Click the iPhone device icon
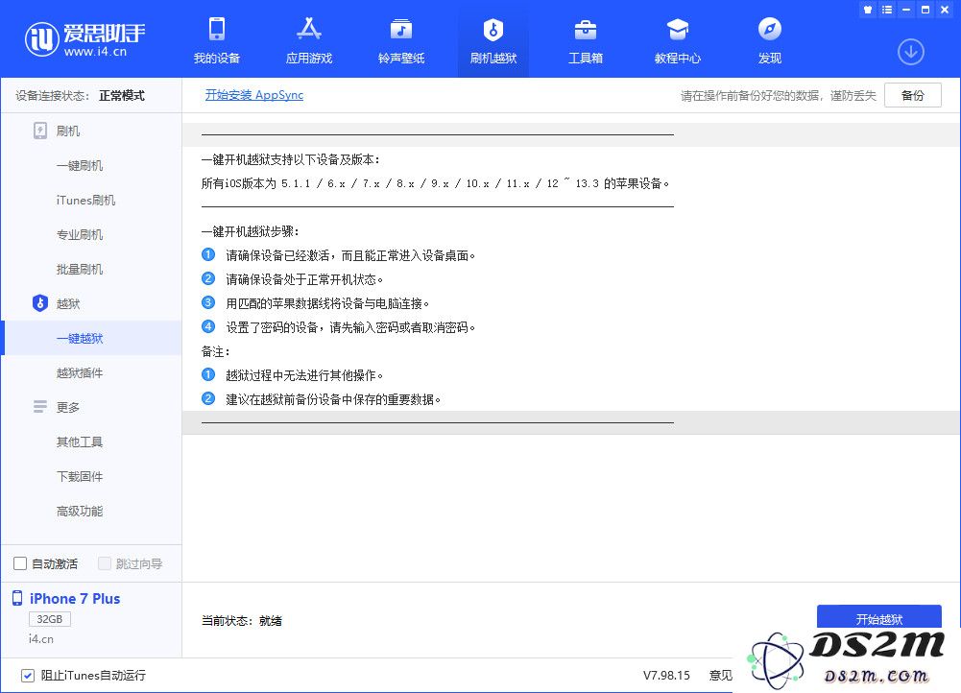Screen dimensions: 961x693 point(17,599)
